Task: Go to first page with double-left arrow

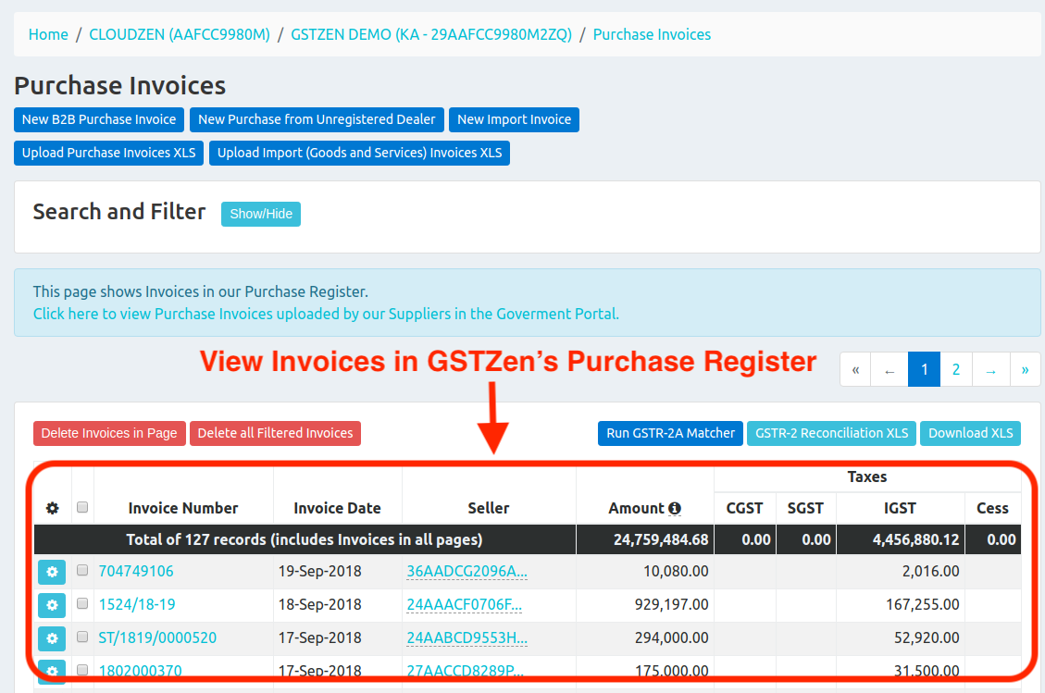Action: 856,370
